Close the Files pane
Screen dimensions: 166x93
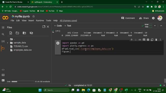coord(48,27)
